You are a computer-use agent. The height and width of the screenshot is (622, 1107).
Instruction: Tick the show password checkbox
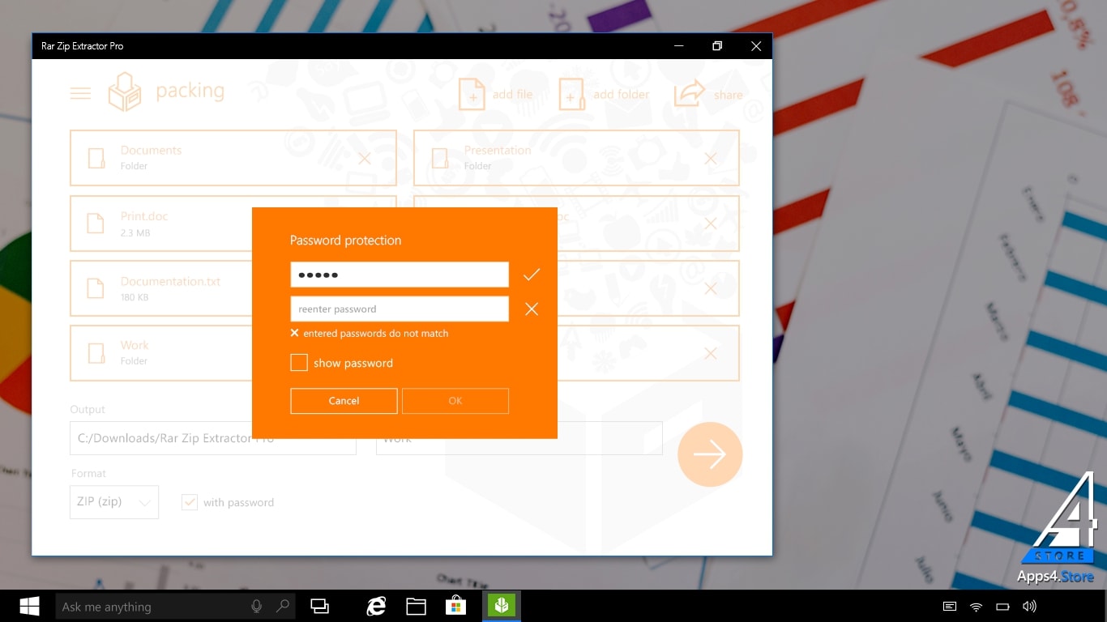pyautogui.click(x=299, y=363)
